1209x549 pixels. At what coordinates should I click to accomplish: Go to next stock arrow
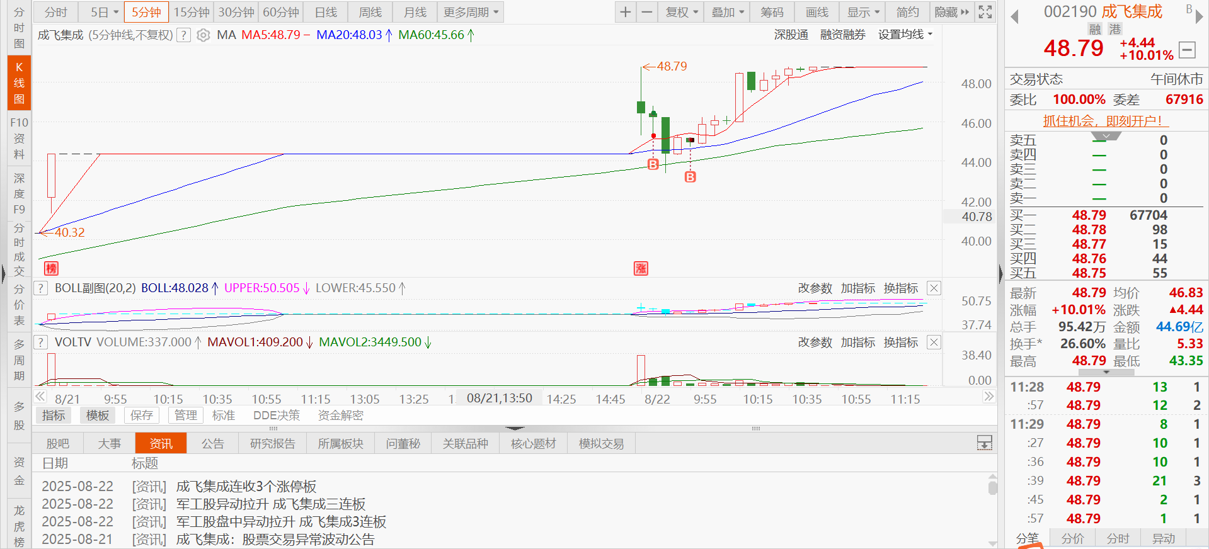click(x=1200, y=16)
